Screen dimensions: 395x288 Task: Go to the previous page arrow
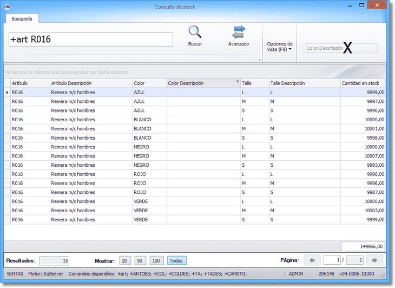click(x=312, y=260)
